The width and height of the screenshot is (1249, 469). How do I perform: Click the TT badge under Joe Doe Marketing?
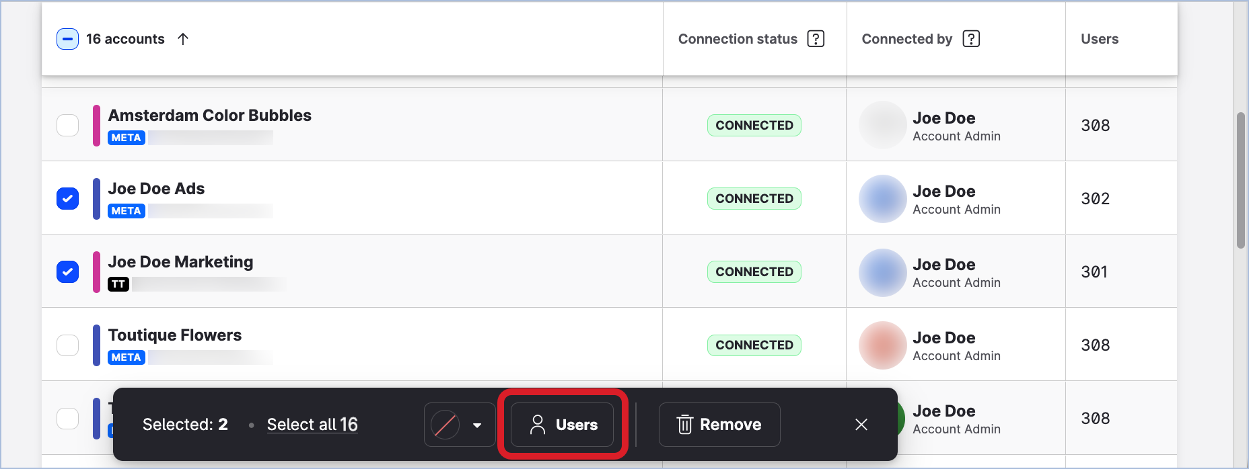tap(118, 284)
